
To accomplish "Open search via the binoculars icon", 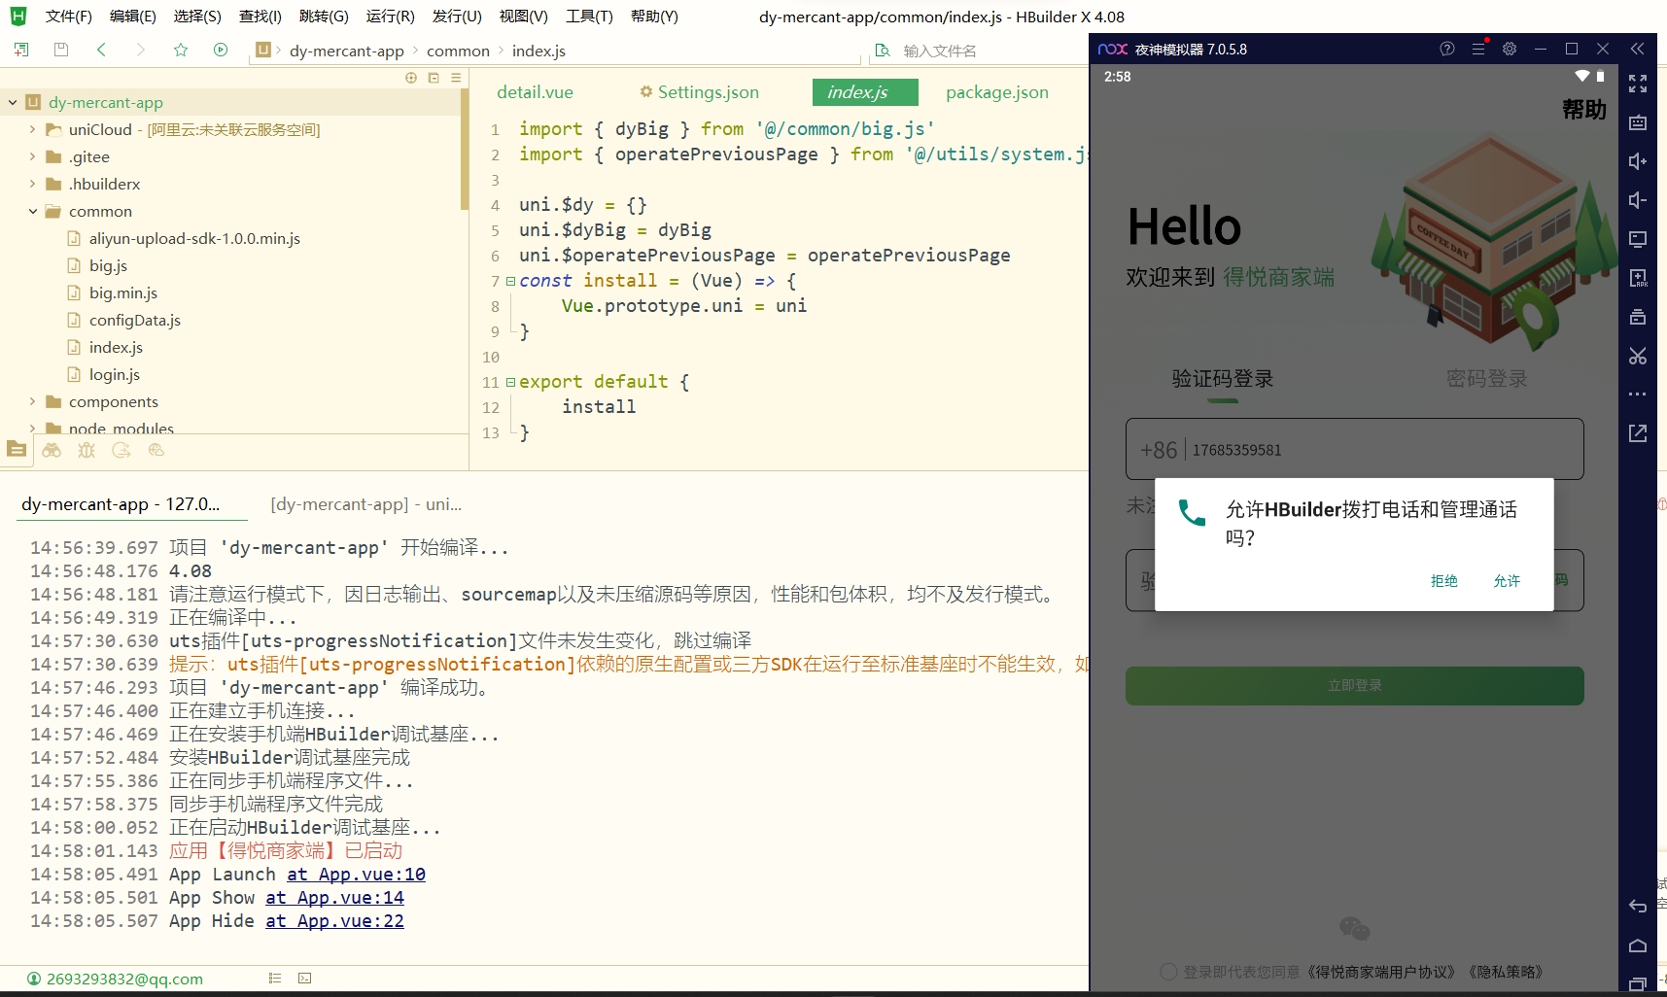I will (52, 450).
